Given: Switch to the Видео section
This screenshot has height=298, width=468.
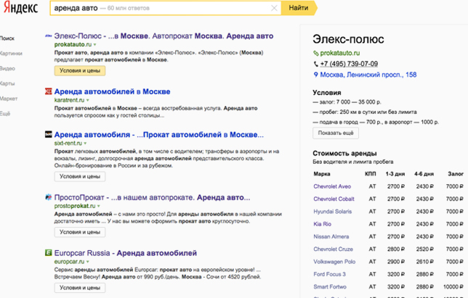Looking at the screenshot, I should [x=7, y=68].
